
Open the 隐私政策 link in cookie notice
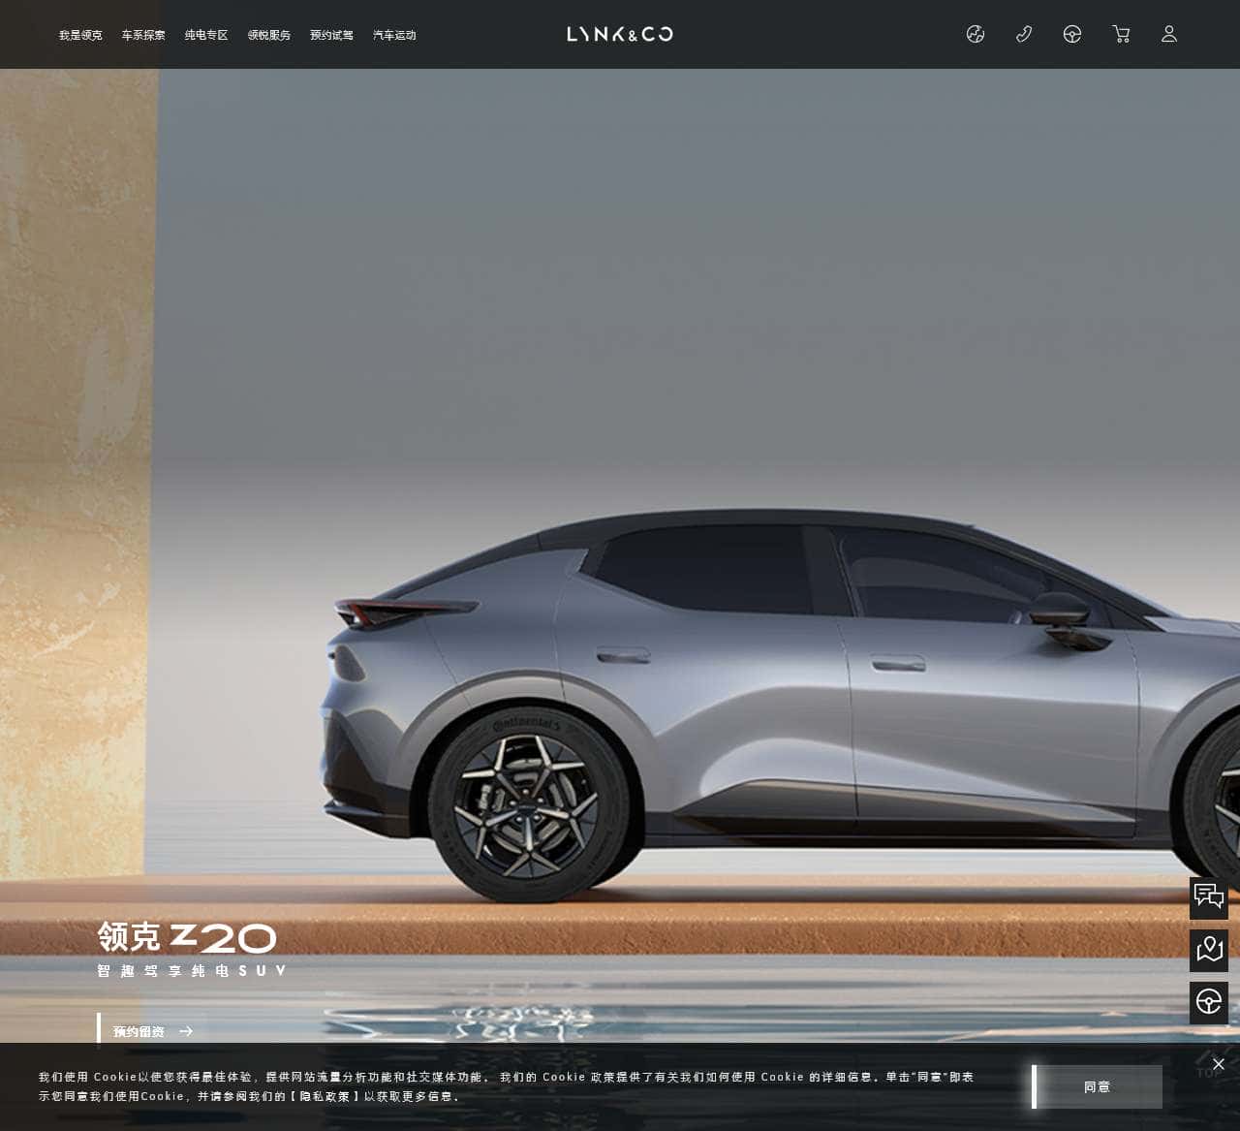(325, 1096)
